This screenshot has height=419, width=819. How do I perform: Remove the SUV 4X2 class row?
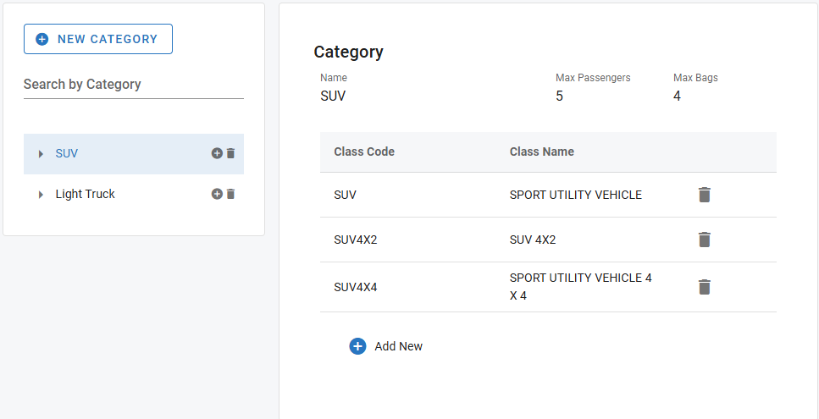pyautogui.click(x=704, y=240)
